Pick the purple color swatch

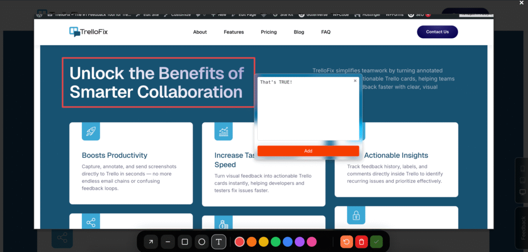pyautogui.click(x=300, y=242)
